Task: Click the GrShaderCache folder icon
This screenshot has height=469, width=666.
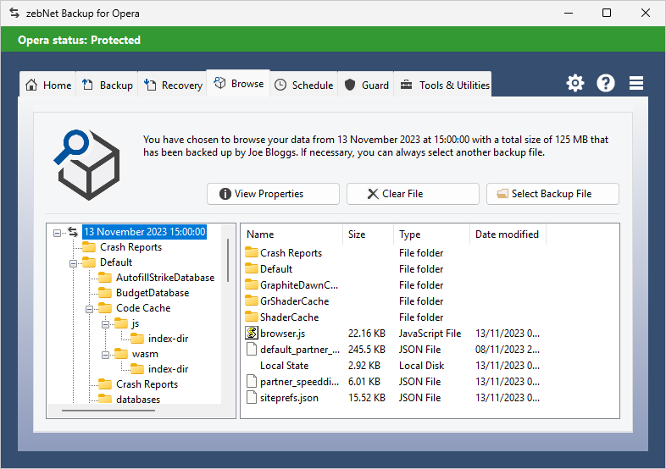Action: click(x=252, y=301)
